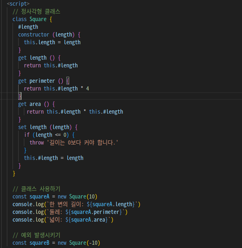Click the private field #length declaration

pyautogui.click(x=28, y=27)
